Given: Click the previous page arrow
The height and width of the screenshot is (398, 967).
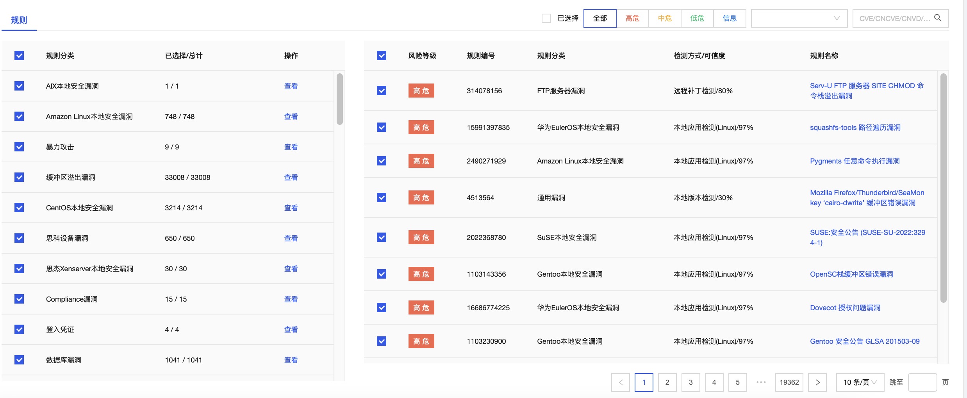Looking at the screenshot, I should [x=621, y=382].
